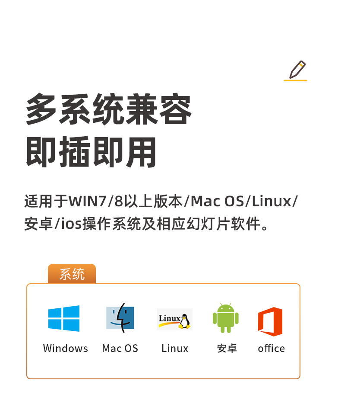Image resolution: width=341 pixels, height=394 pixels.
Task: Click the Linux penguin logo
Action: [174, 319]
